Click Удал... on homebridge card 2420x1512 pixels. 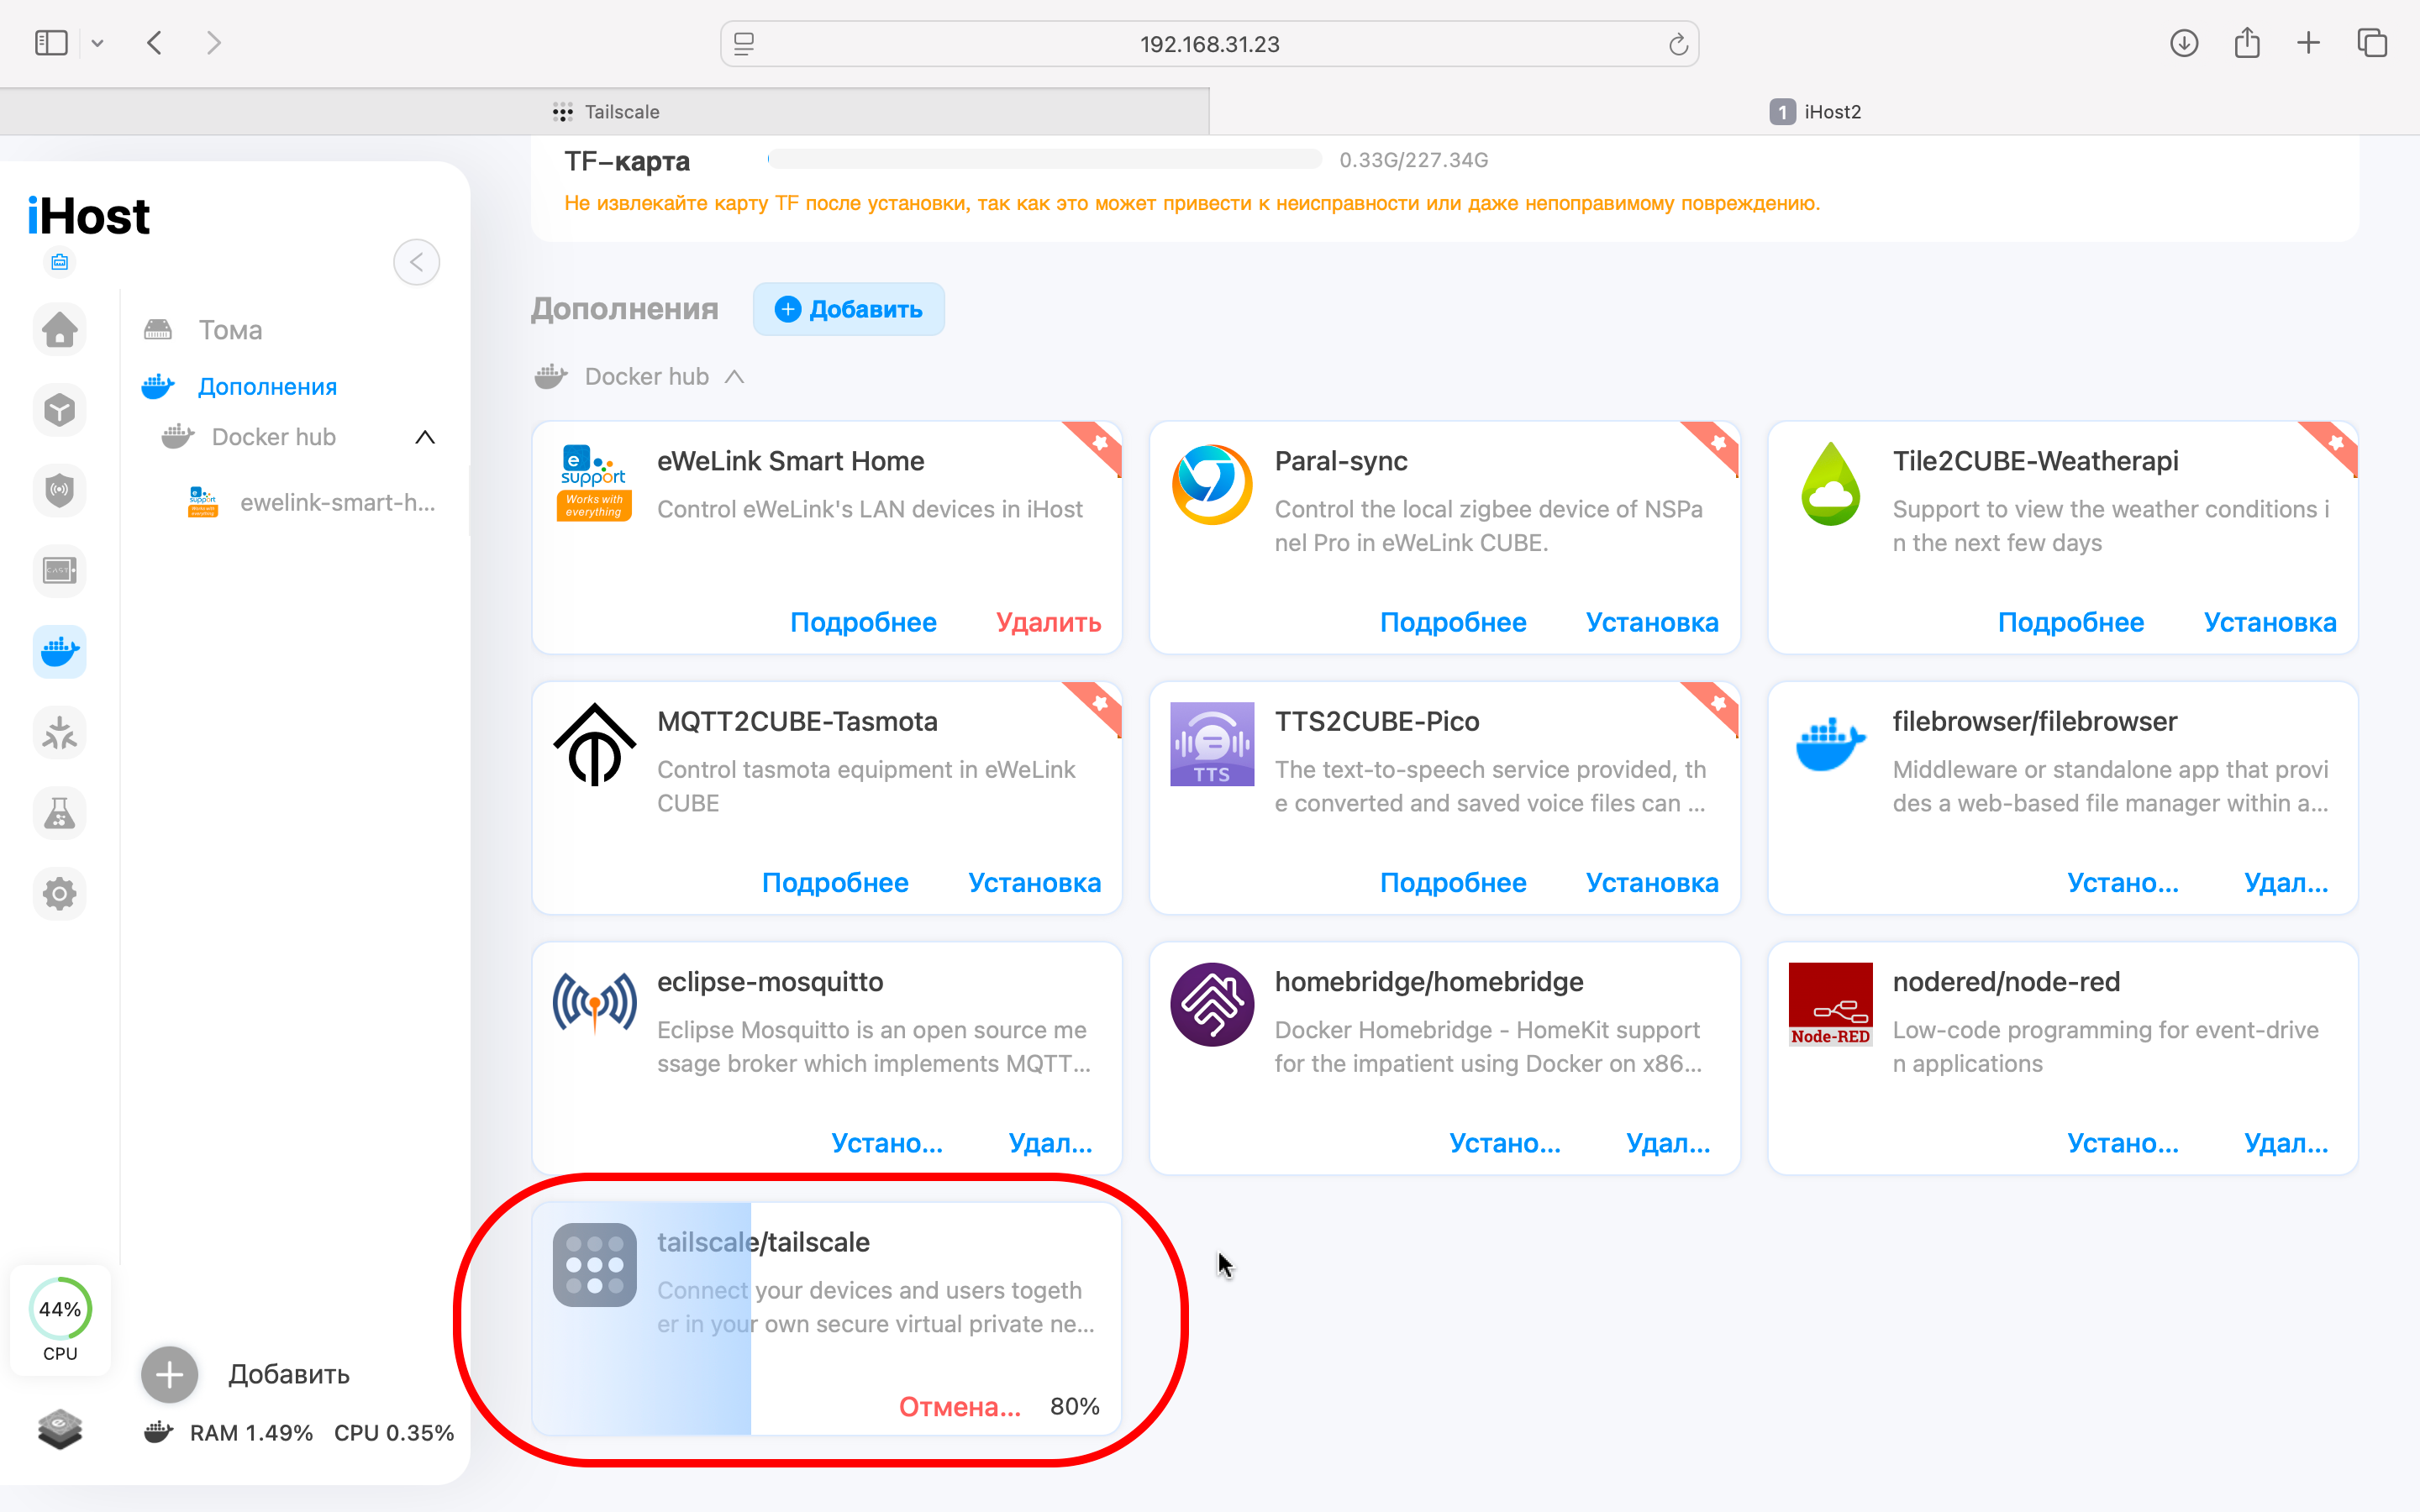[x=1668, y=1143]
